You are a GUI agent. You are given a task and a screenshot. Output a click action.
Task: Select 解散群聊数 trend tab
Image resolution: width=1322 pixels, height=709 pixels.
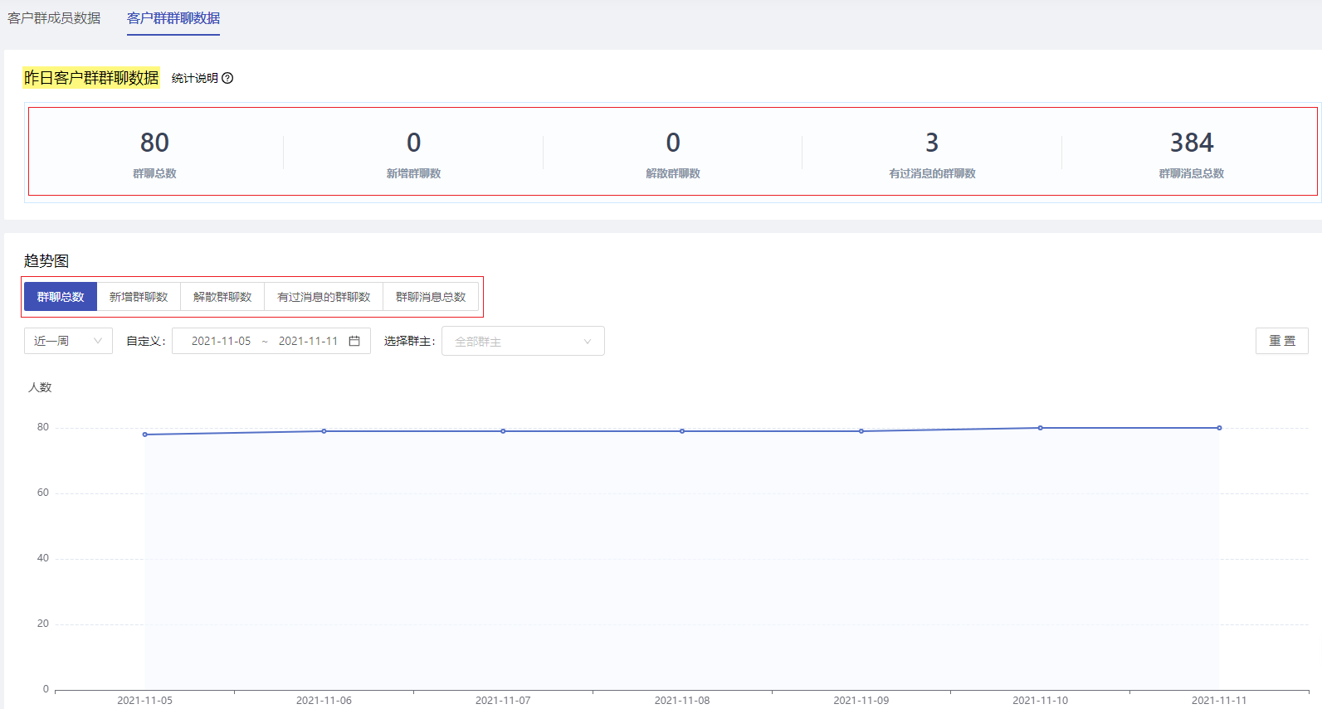222,297
